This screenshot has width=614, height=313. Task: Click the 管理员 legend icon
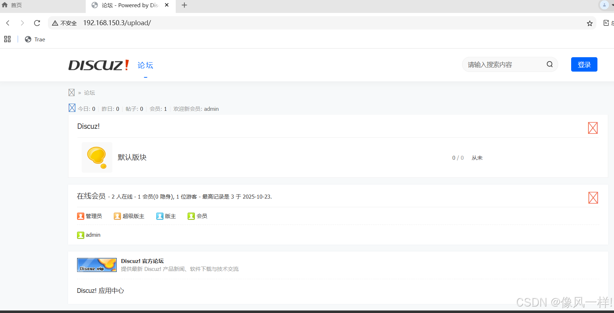point(81,216)
